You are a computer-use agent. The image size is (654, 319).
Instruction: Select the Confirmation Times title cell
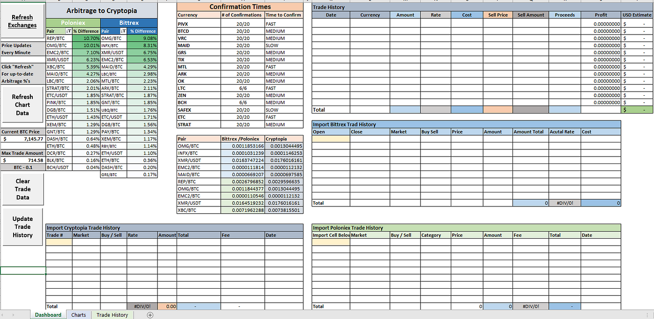pos(240,7)
